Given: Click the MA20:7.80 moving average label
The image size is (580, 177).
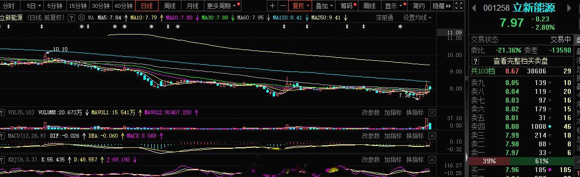Looking at the screenshot, I should (180, 18).
